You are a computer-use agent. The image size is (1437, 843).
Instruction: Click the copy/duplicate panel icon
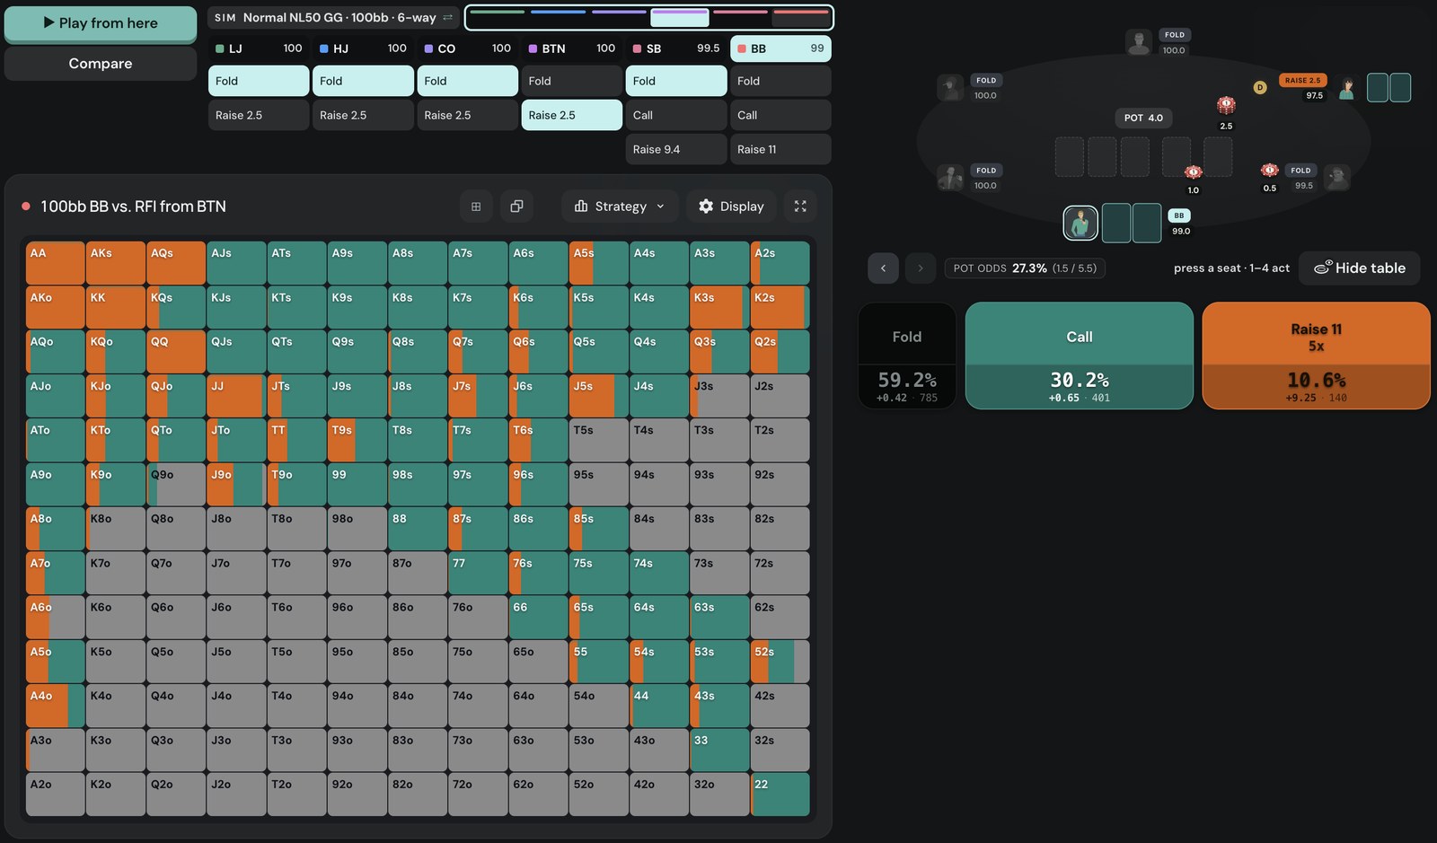coord(516,206)
